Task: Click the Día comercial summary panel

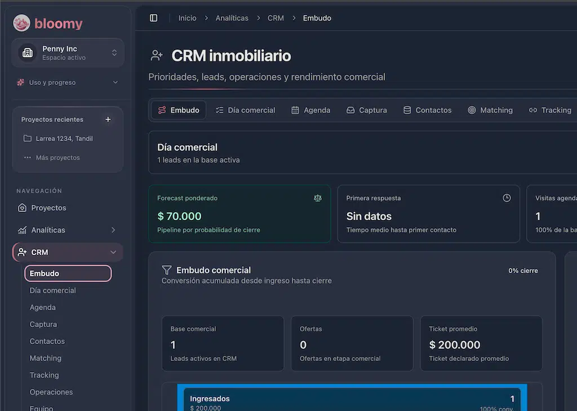Action: click(x=362, y=153)
